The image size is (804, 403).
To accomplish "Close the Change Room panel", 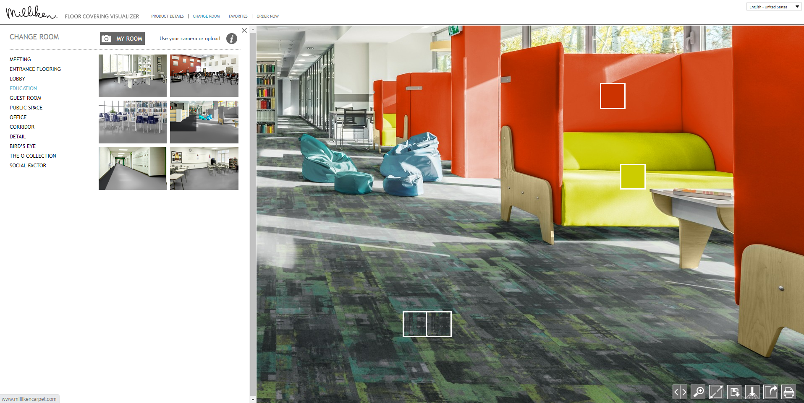I will pos(244,30).
